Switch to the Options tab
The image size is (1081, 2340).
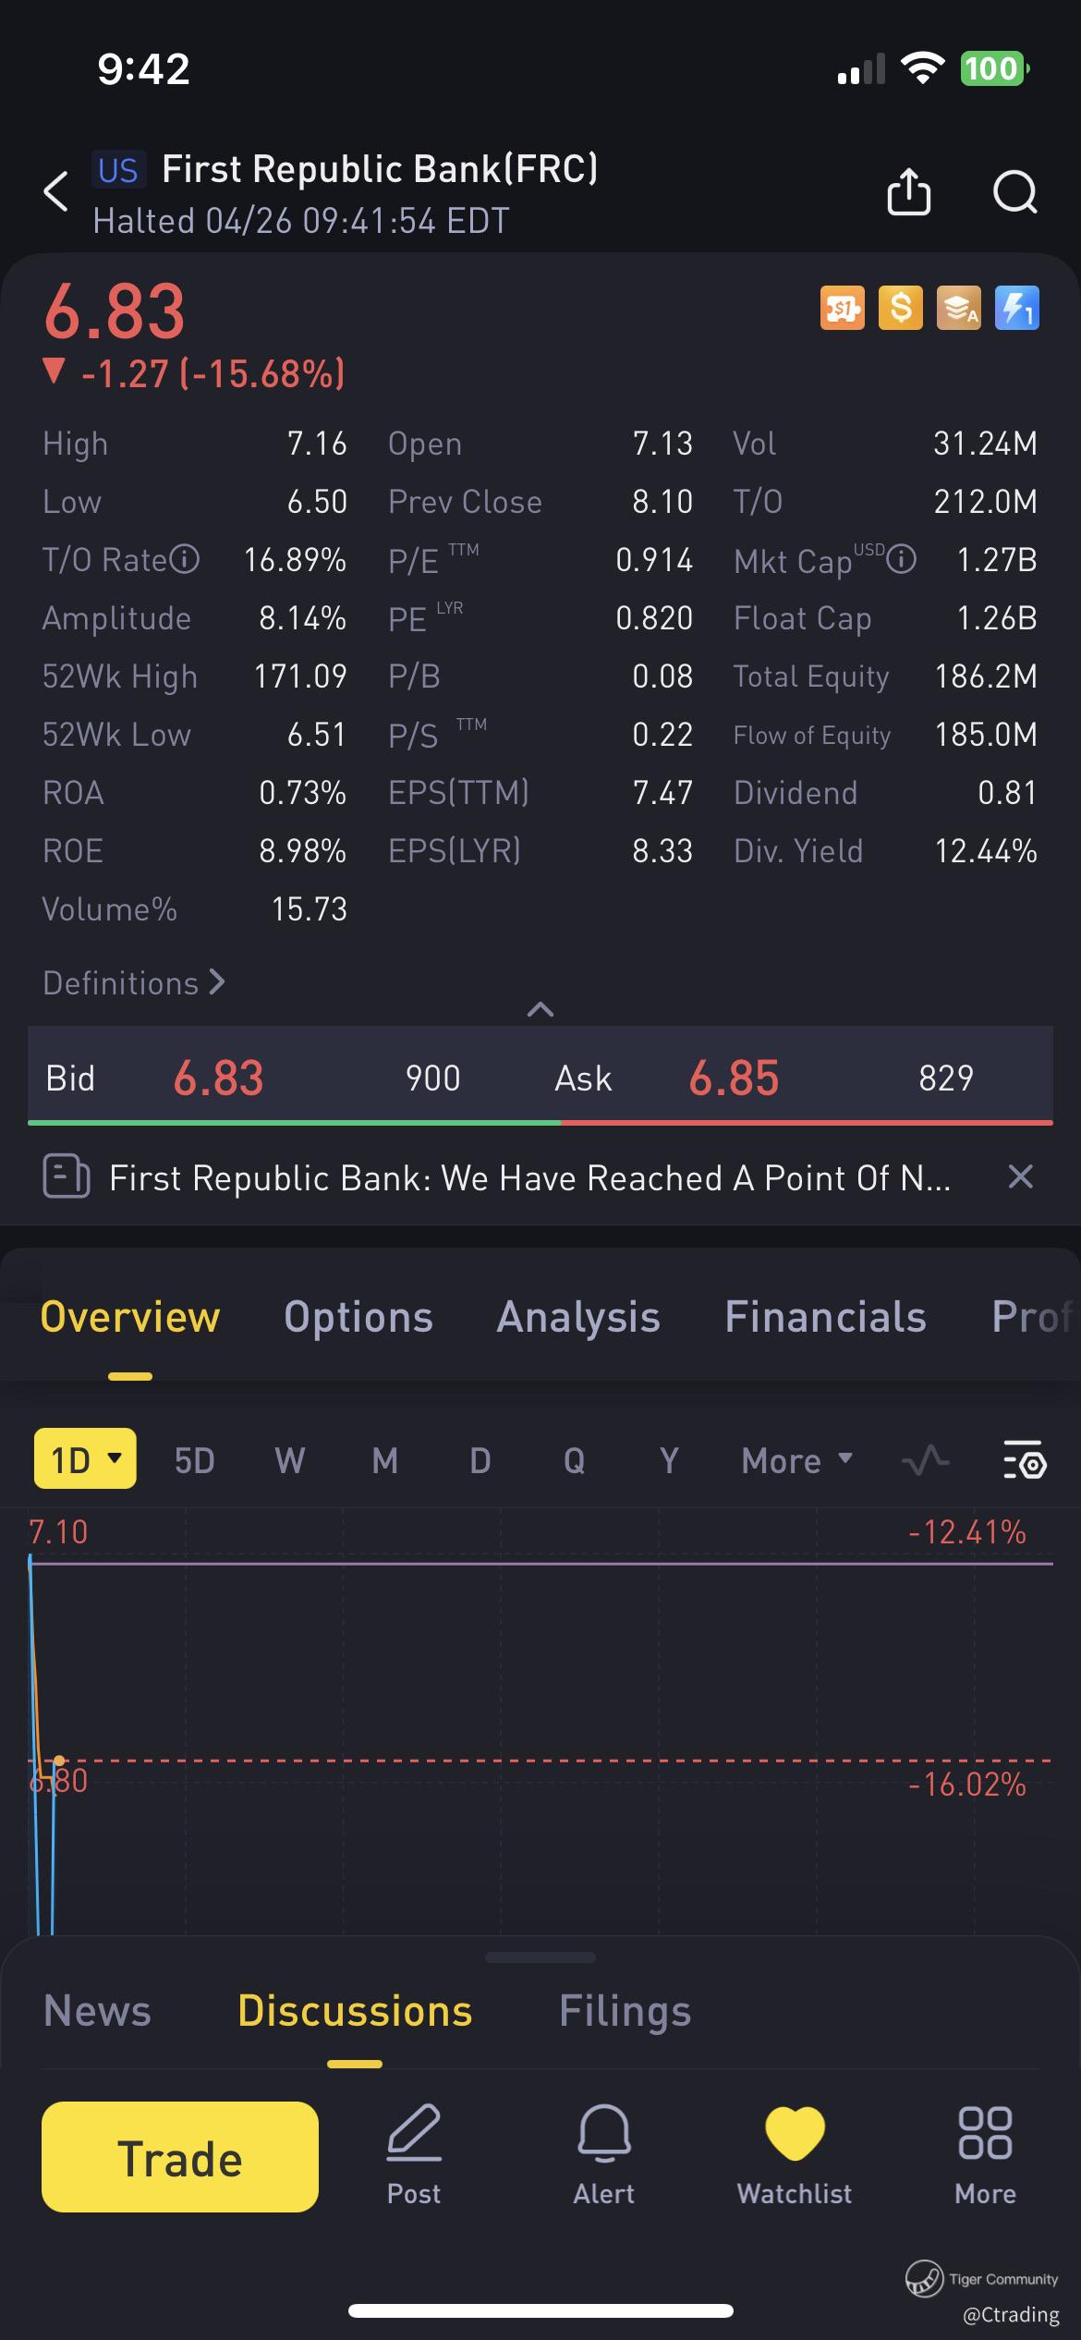pyautogui.click(x=358, y=1317)
